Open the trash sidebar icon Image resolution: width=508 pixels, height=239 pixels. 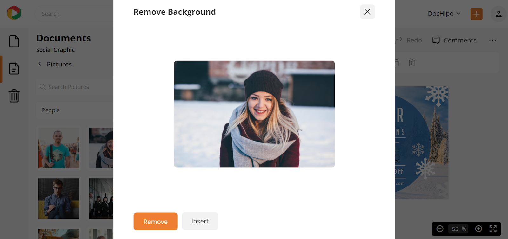(x=14, y=96)
